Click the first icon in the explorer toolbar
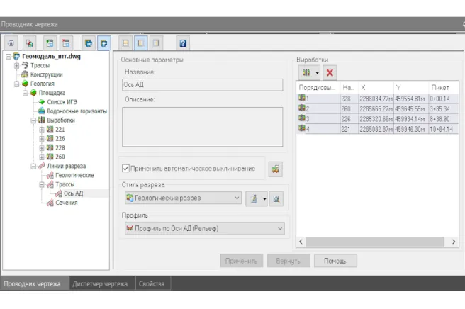Screen dimensions: 465x309 click(12, 43)
